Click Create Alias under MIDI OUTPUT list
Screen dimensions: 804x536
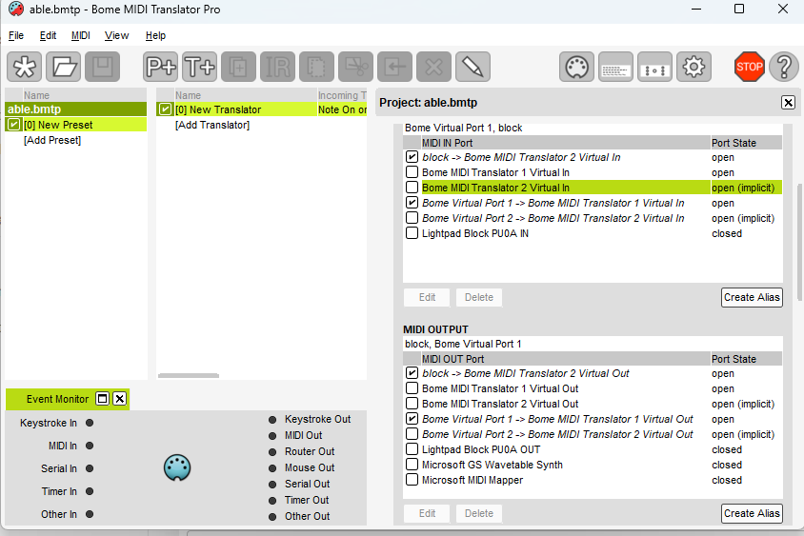[752, 513]
